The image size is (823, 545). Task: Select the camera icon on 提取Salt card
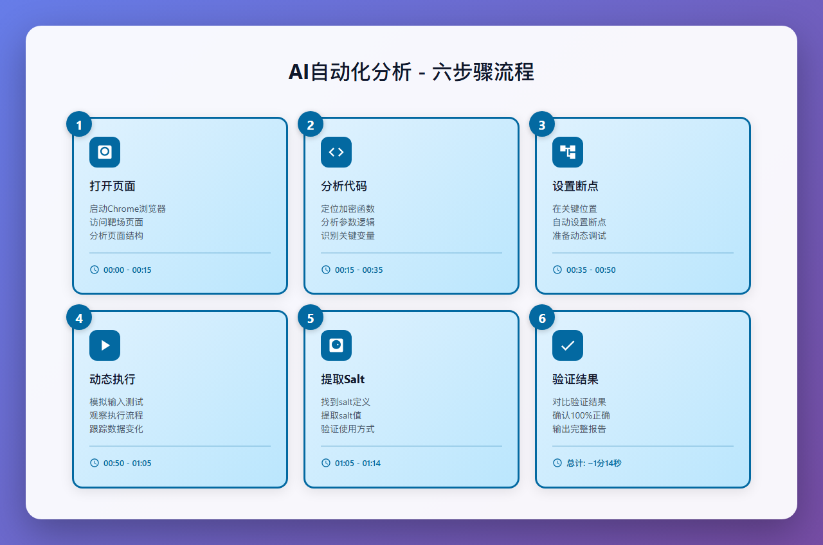[336, 345]
